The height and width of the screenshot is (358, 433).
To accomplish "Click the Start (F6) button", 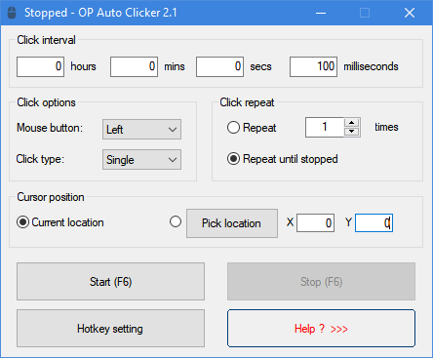I will (110, 281).
